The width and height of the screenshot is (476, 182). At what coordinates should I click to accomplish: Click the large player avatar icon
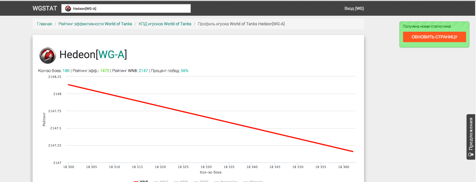(x=48, y=55)
